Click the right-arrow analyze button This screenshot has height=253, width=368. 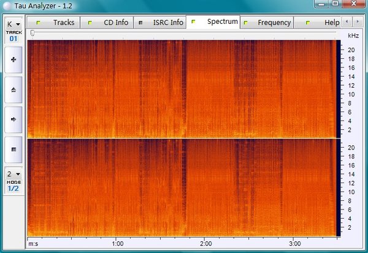click(x=13, y=119)
